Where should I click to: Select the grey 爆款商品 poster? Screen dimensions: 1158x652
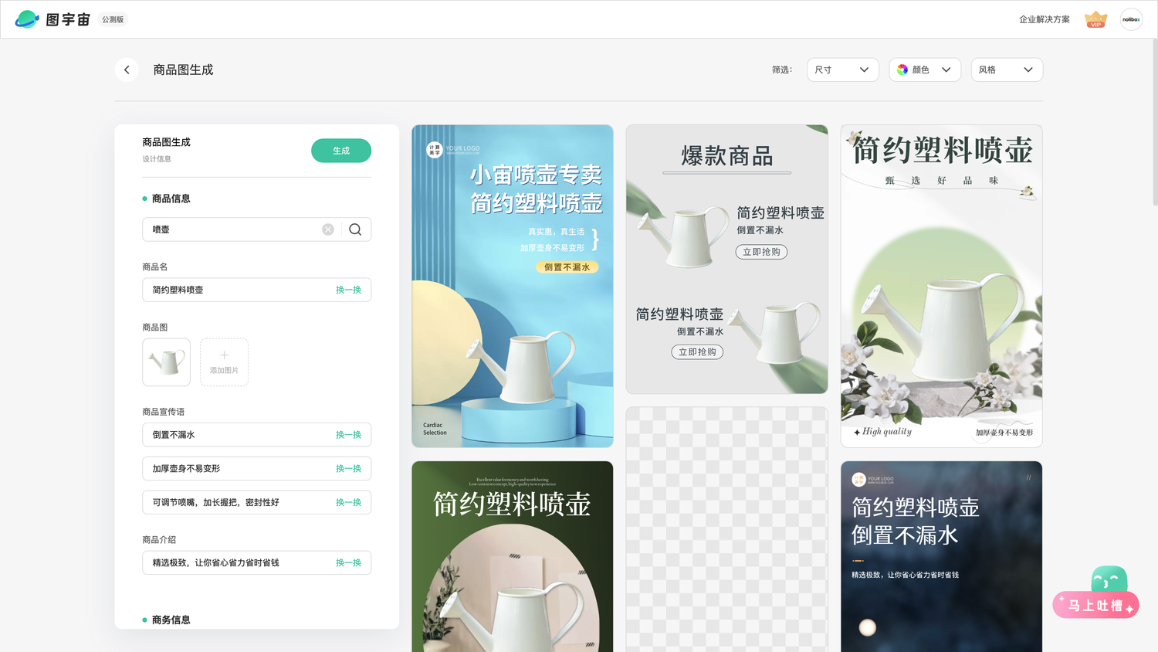[726, 260]
